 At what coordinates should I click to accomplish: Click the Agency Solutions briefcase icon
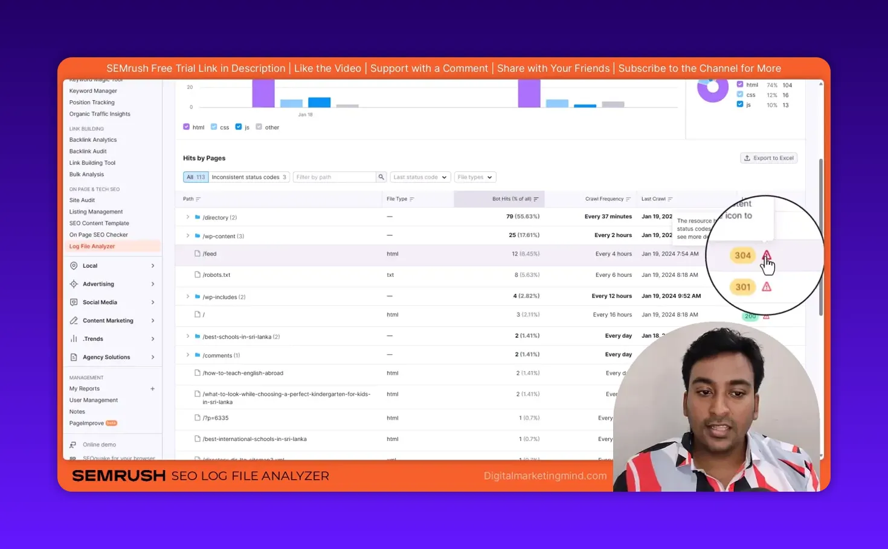[74, 357]
